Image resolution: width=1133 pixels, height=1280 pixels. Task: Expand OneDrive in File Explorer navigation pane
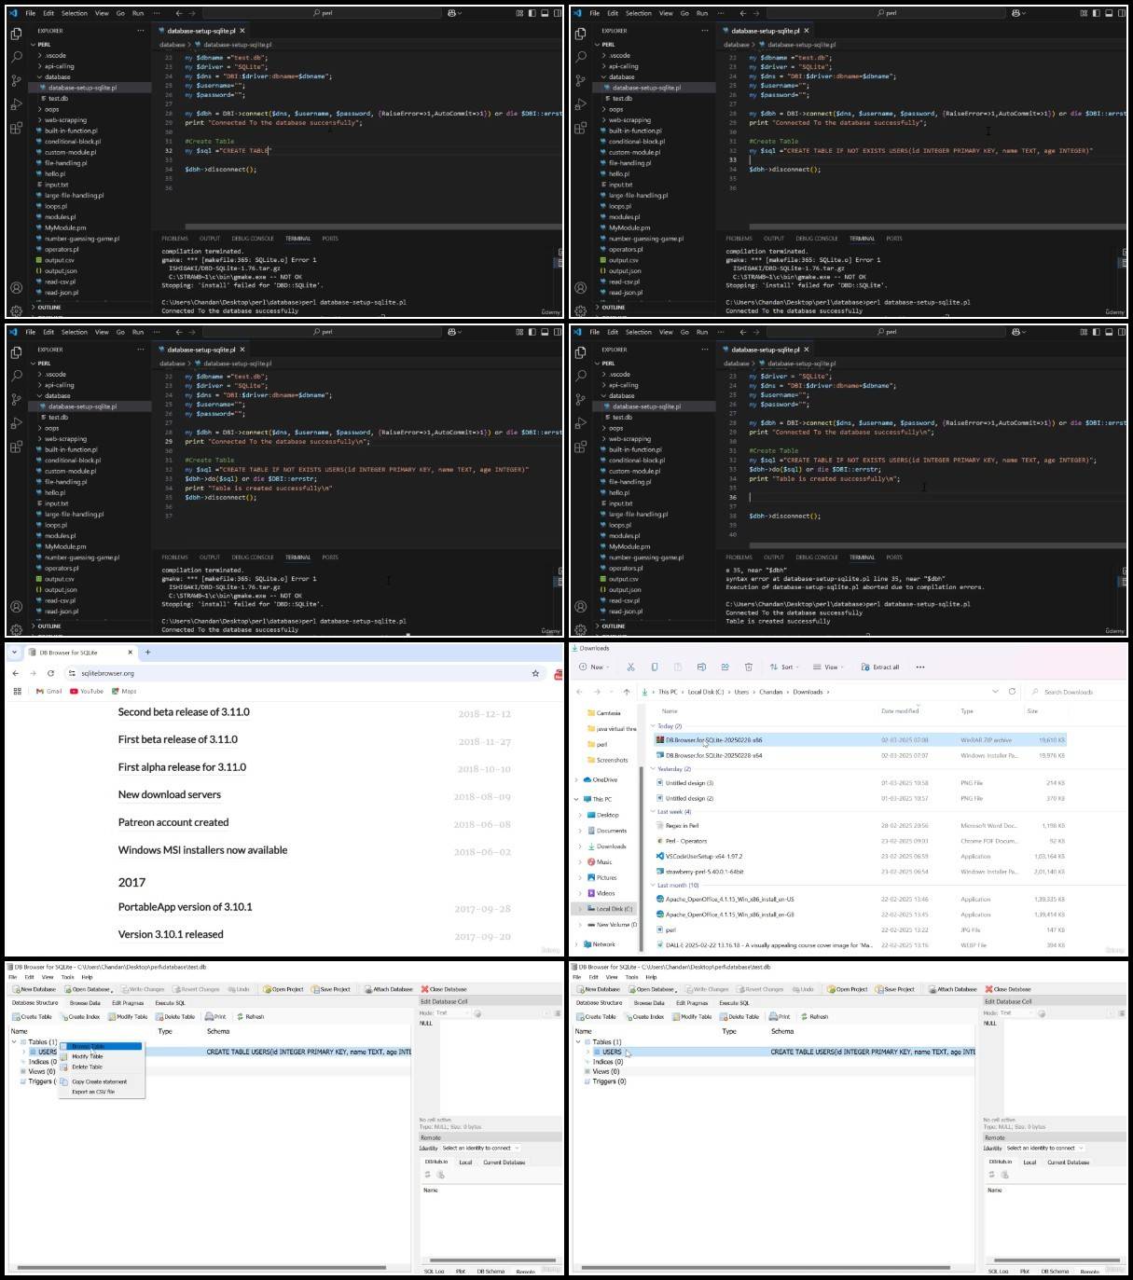[577, 780]
